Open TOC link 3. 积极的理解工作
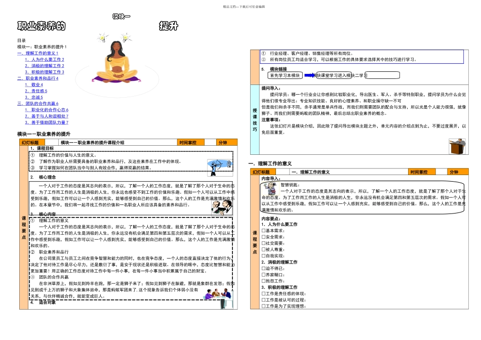 [45, 72]
